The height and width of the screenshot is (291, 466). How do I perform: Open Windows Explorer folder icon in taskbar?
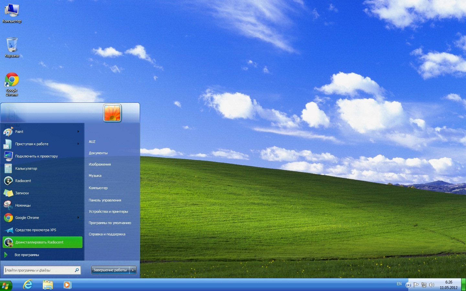pyautogui.click(x=48, y=285)
